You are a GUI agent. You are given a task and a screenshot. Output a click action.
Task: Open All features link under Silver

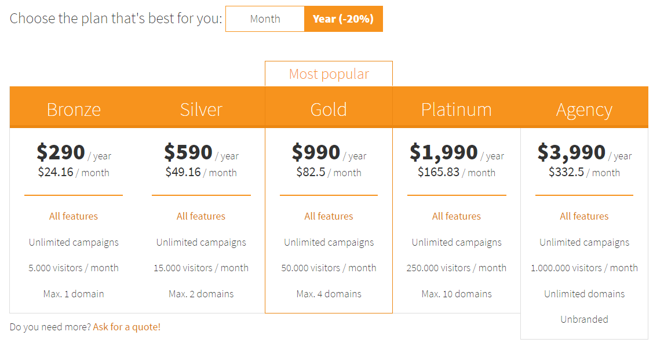(201, 216)
